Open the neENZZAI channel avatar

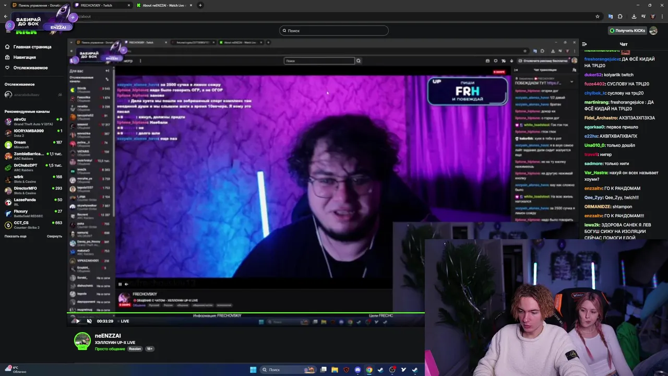pos(82,340)
